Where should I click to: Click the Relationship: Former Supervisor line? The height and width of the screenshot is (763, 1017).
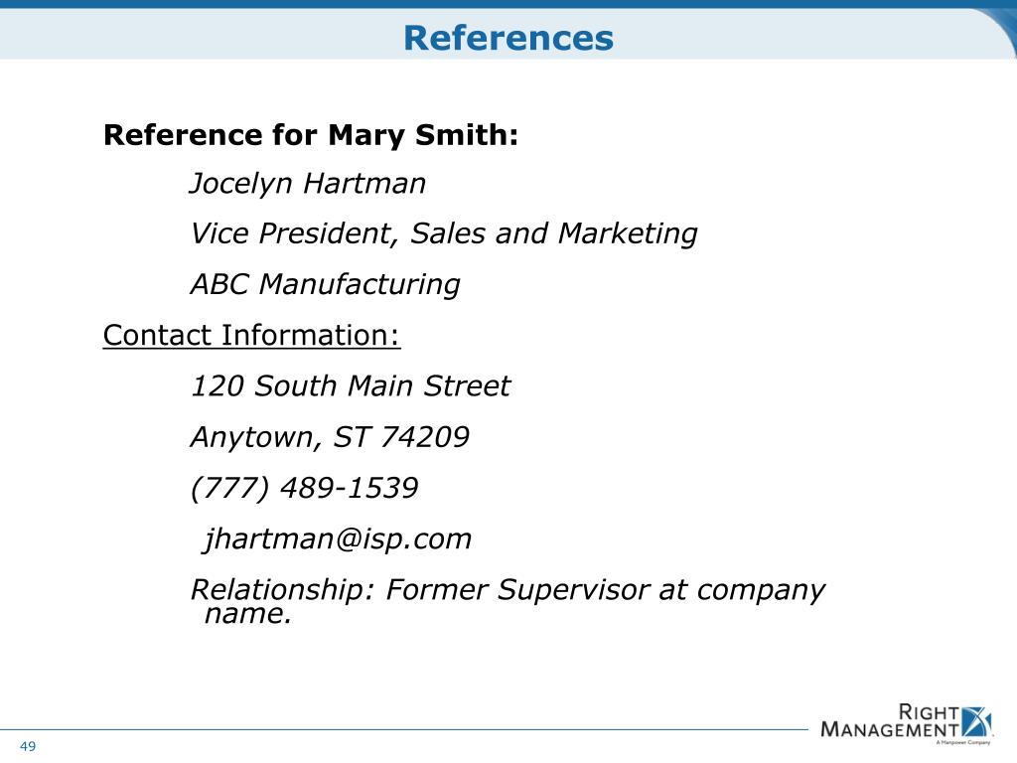(x=508, y=590)
